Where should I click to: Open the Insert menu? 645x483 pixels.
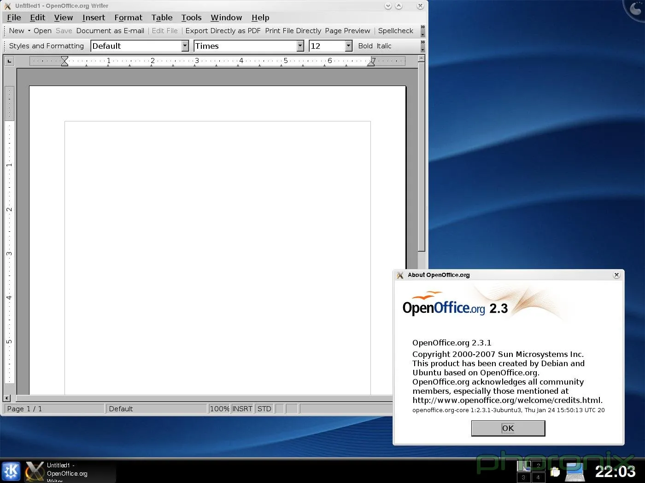(x=94, y=17)
